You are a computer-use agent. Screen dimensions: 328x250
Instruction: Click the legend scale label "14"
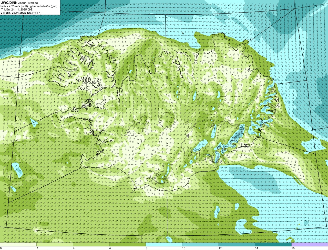(257, 248)
